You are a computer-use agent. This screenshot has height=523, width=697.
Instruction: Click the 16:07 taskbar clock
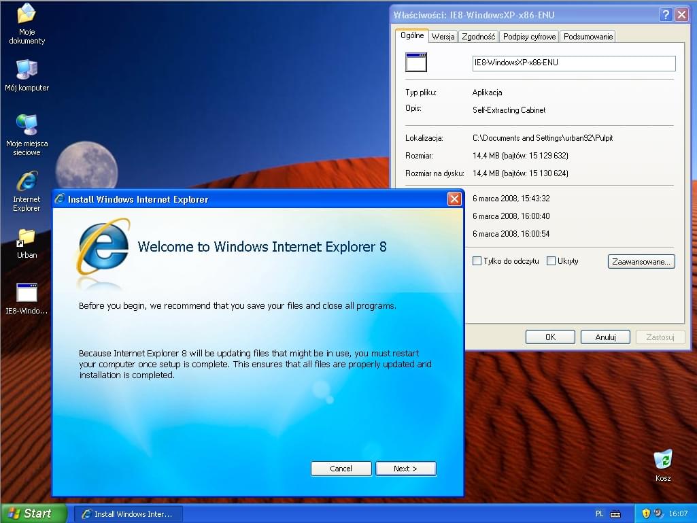click(x=679, y=513)
